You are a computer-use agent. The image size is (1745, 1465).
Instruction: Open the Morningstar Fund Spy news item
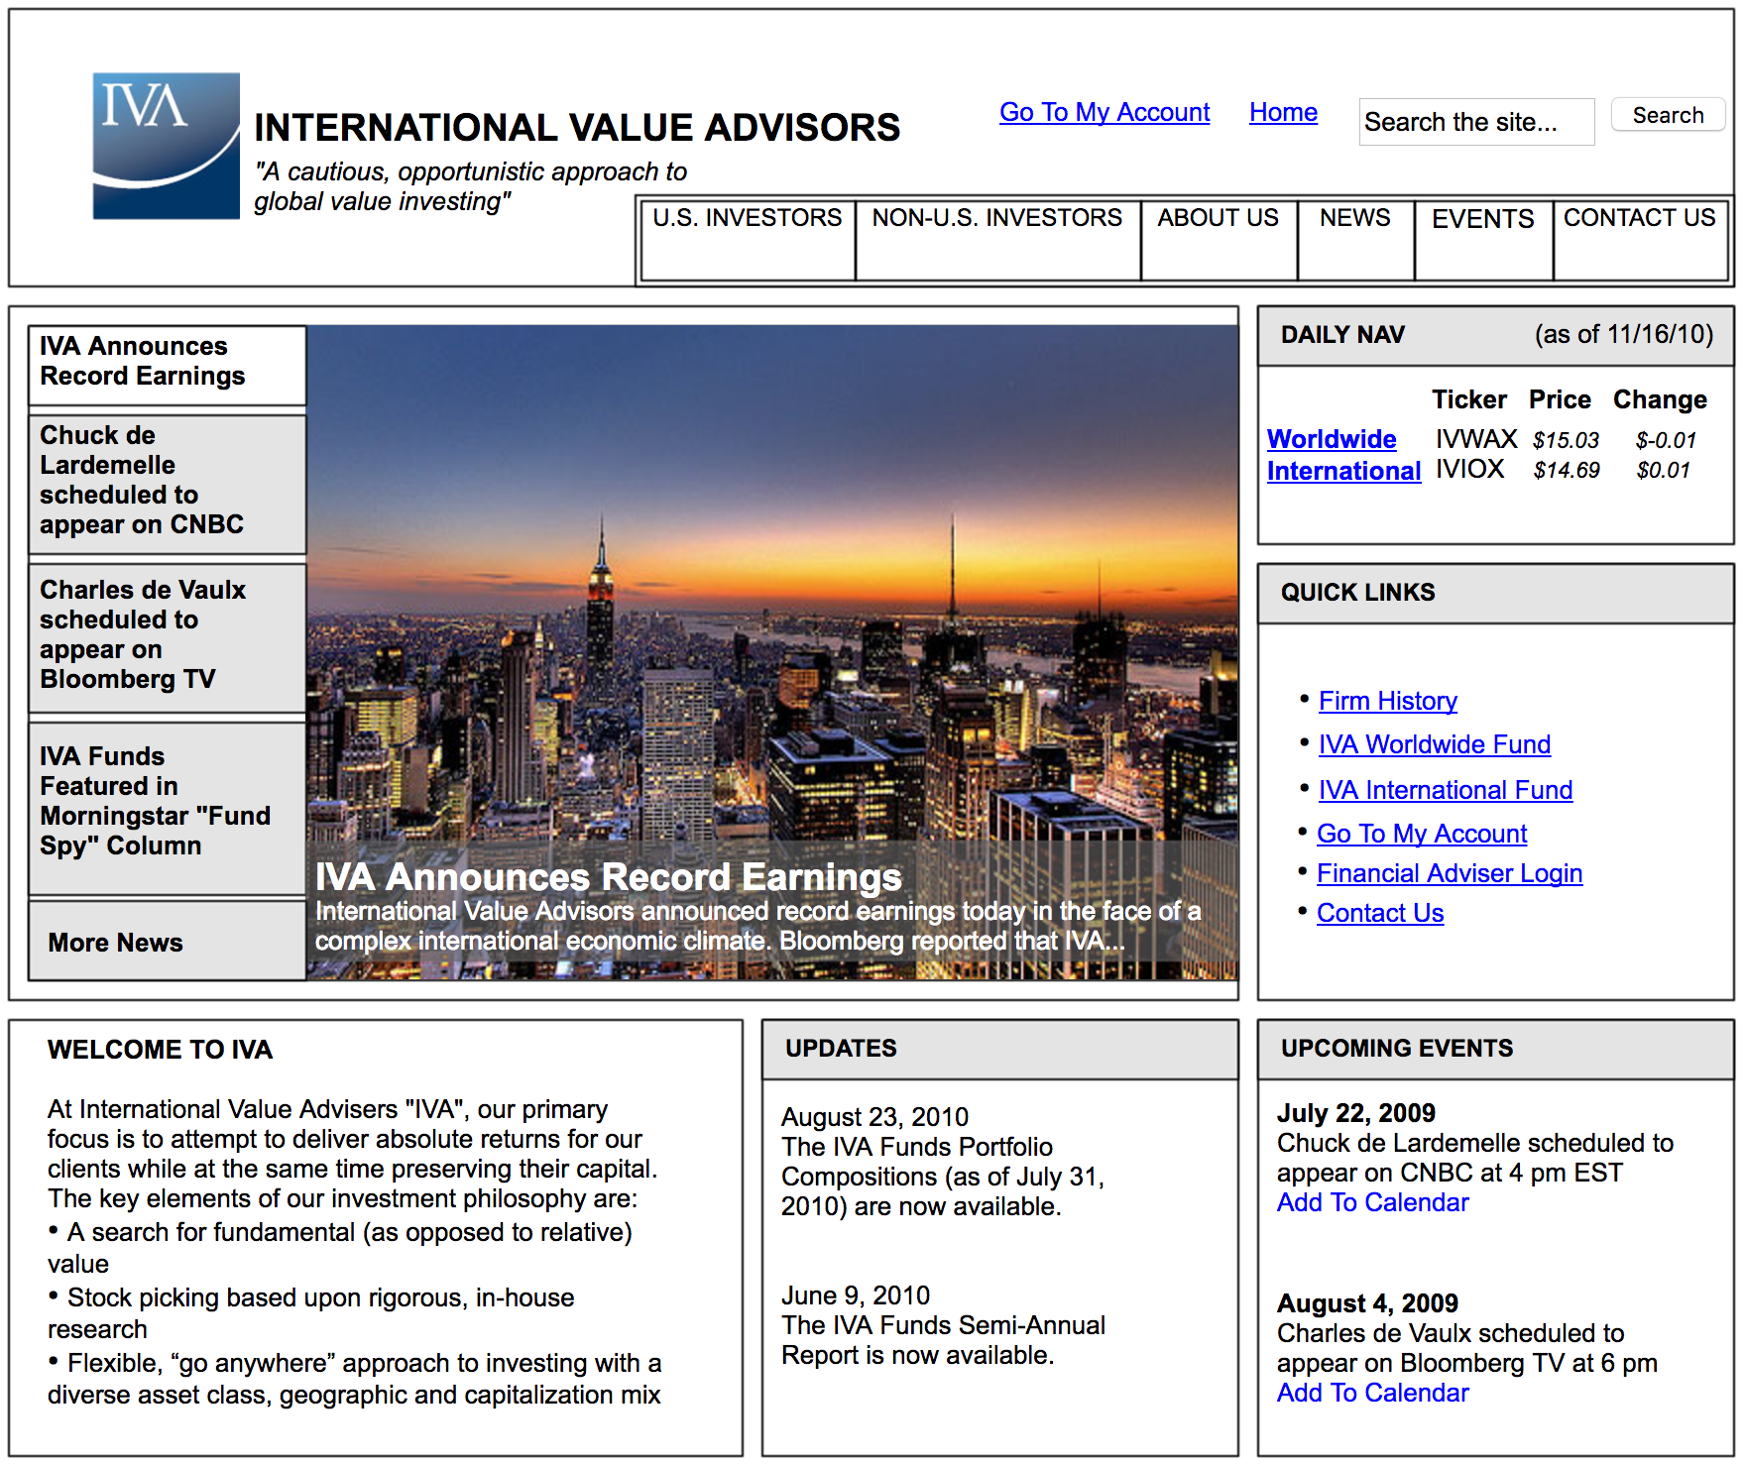coord(168,809)
